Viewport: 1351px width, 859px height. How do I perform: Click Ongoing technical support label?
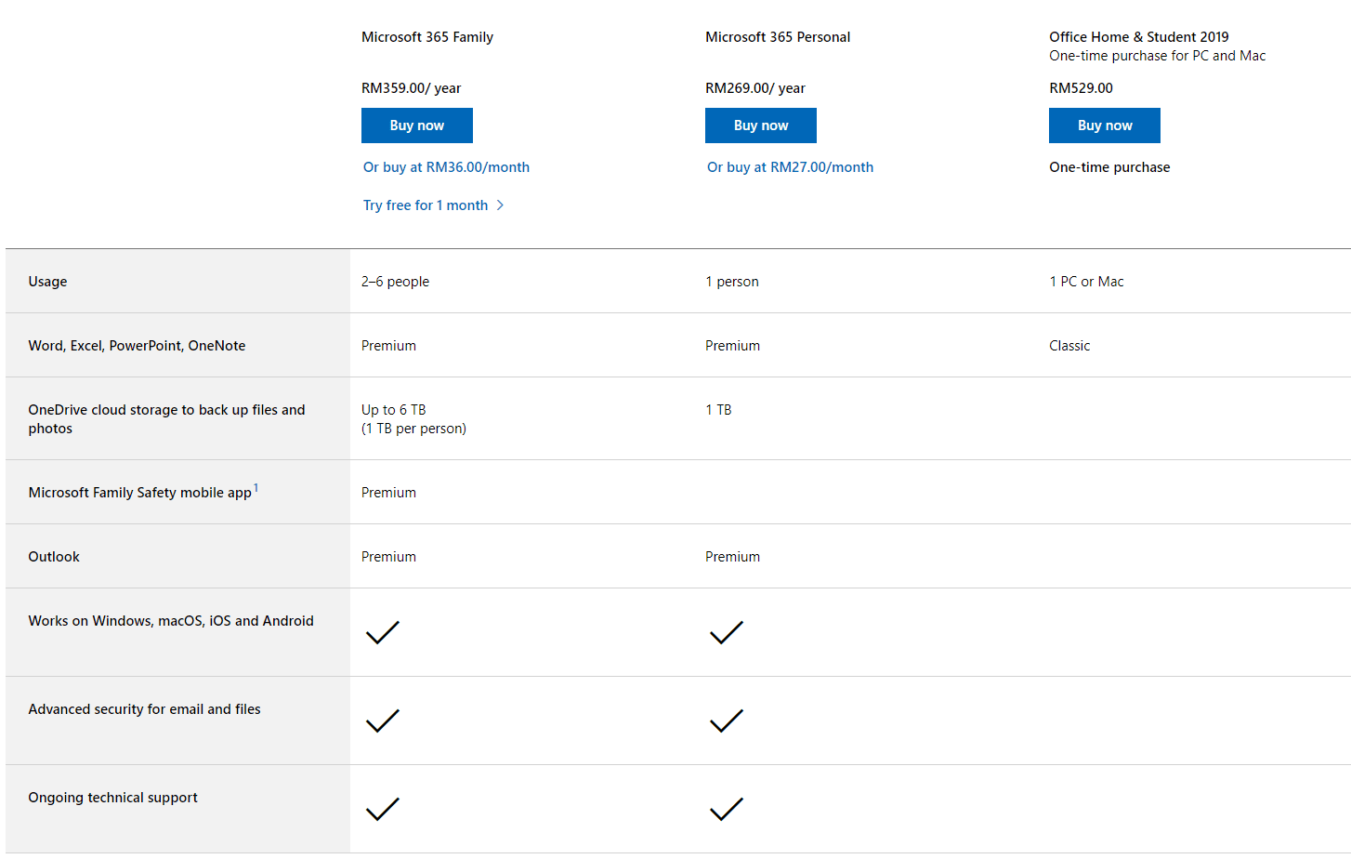112,798
